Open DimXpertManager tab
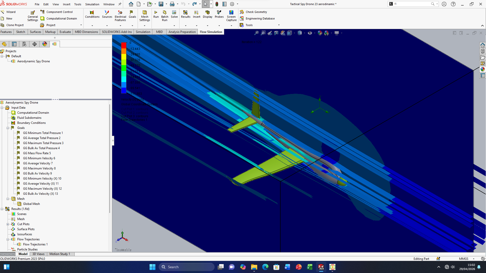 35,44
